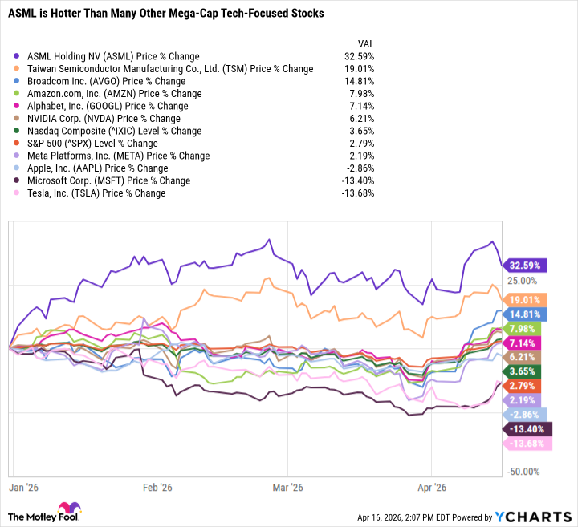Click the orange TSM legend dot

pos(18,69)
